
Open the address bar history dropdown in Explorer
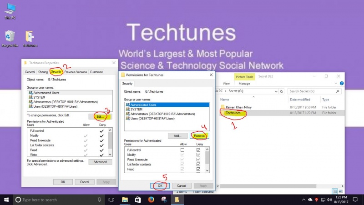pos(276,91)
